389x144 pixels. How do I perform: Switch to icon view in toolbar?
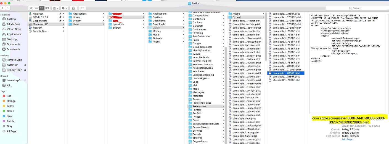click(31, 8)
